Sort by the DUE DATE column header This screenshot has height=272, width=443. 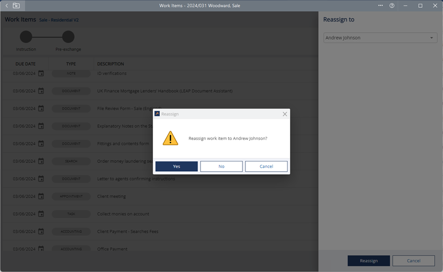pos(25,64)
